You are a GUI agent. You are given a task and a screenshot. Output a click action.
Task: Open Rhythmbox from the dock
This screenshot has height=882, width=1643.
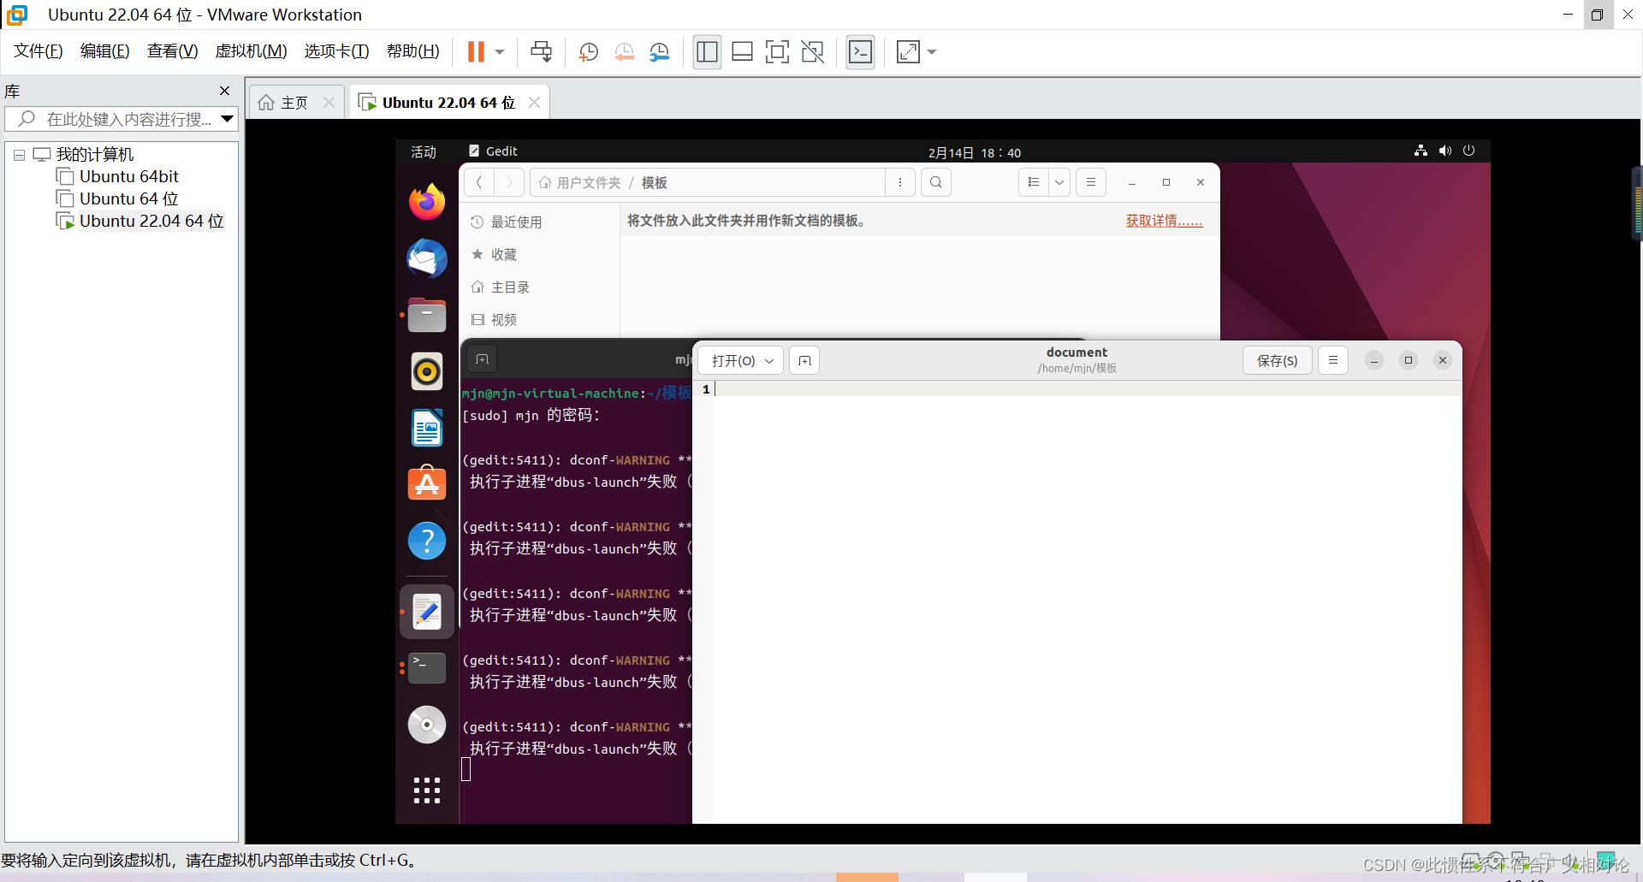(x=426, y=371)
